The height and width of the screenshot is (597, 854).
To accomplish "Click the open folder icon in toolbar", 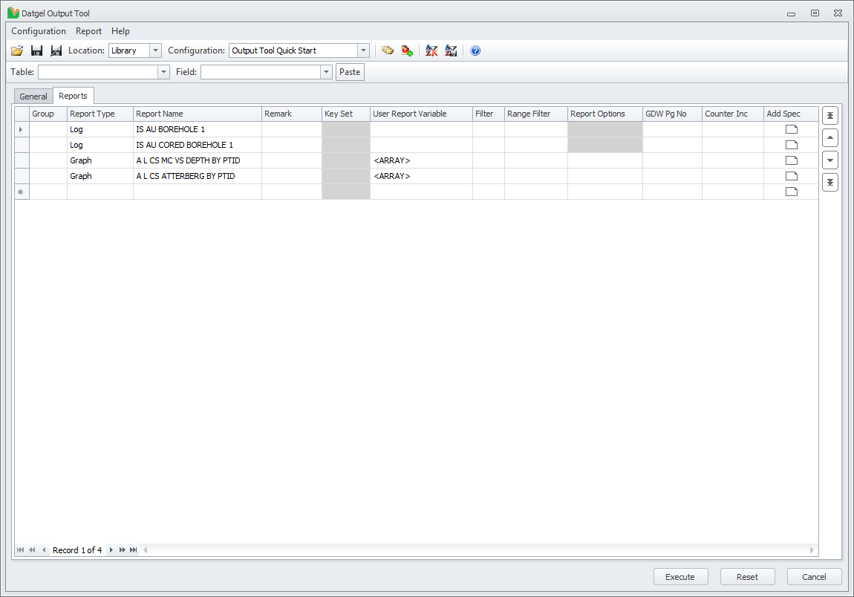I will (17, 50).
